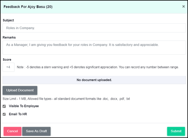Click the Feedback For Ajoy Basu title

pos(28,7)
